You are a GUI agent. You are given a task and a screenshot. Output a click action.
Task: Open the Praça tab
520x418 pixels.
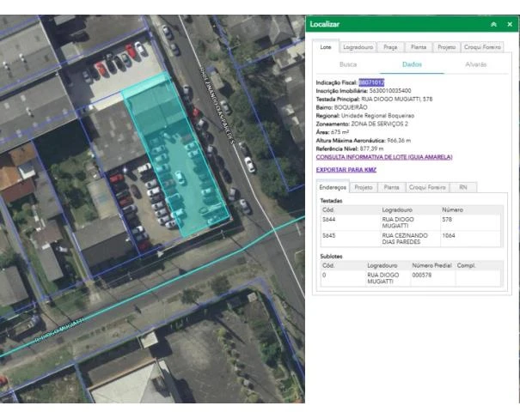click(x=390, y=47)
